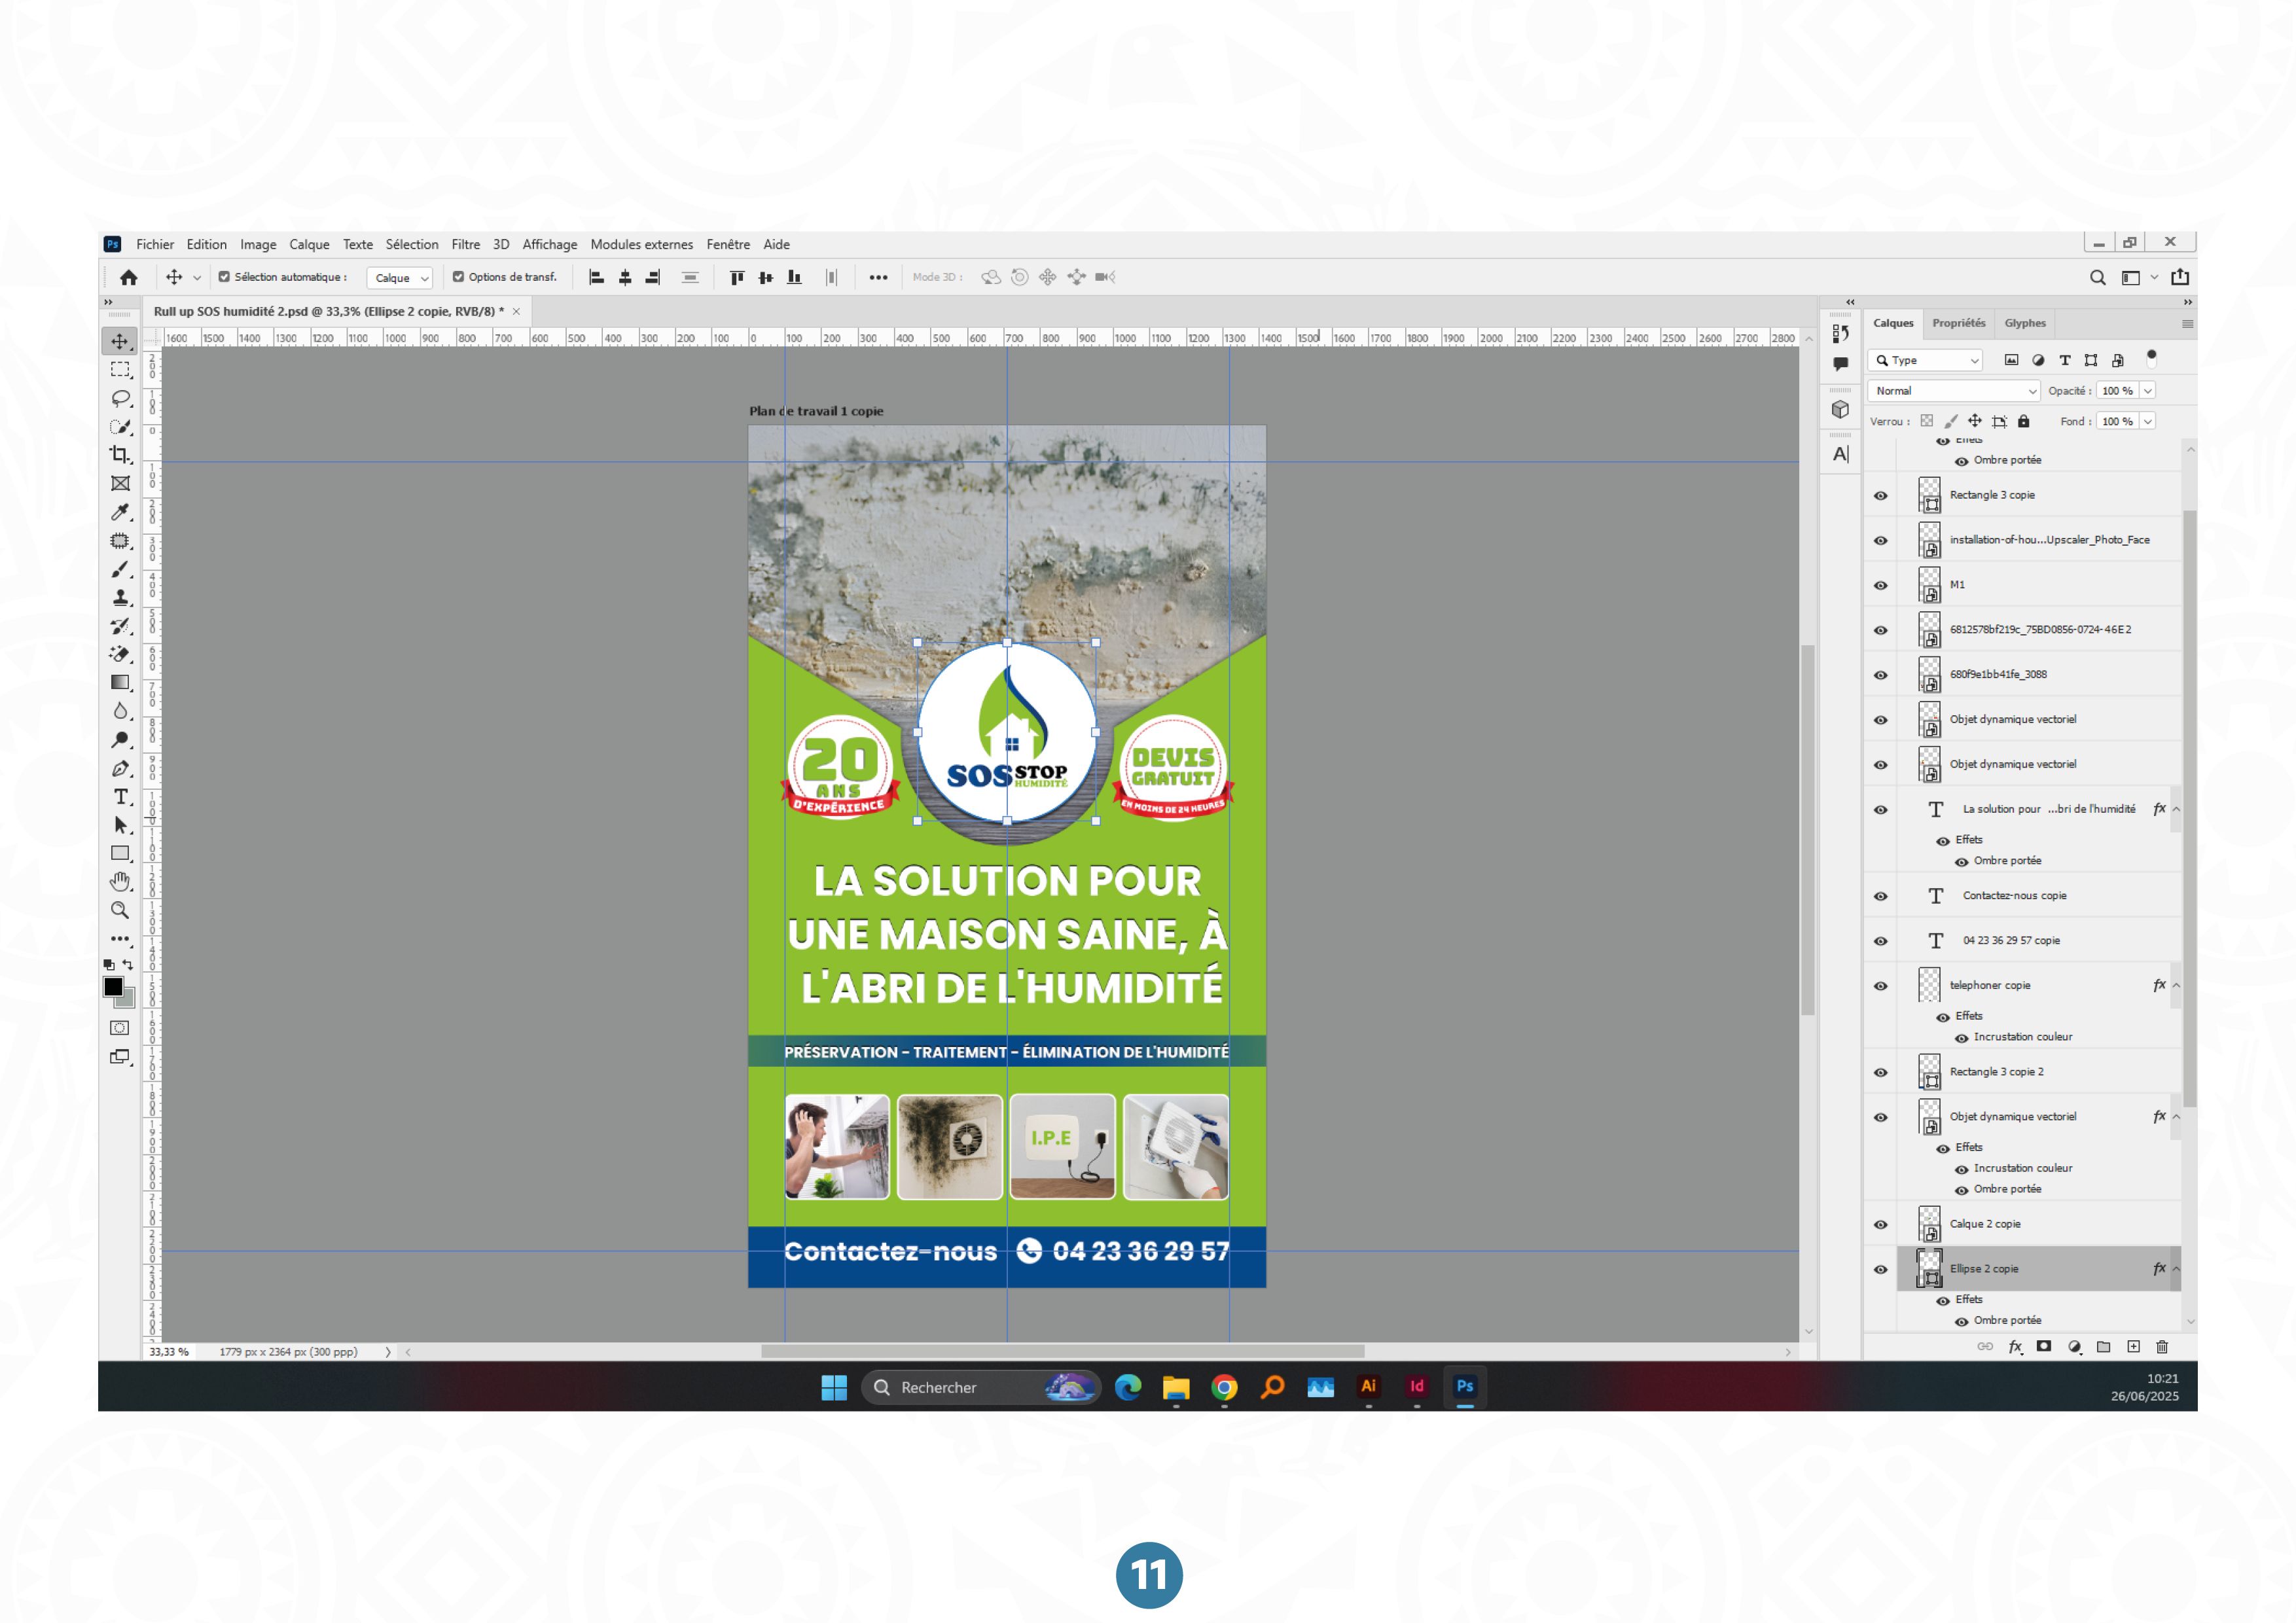Hide the Rectangle 3 copie layer
2296x1623 pixels.
(1880, 496)
